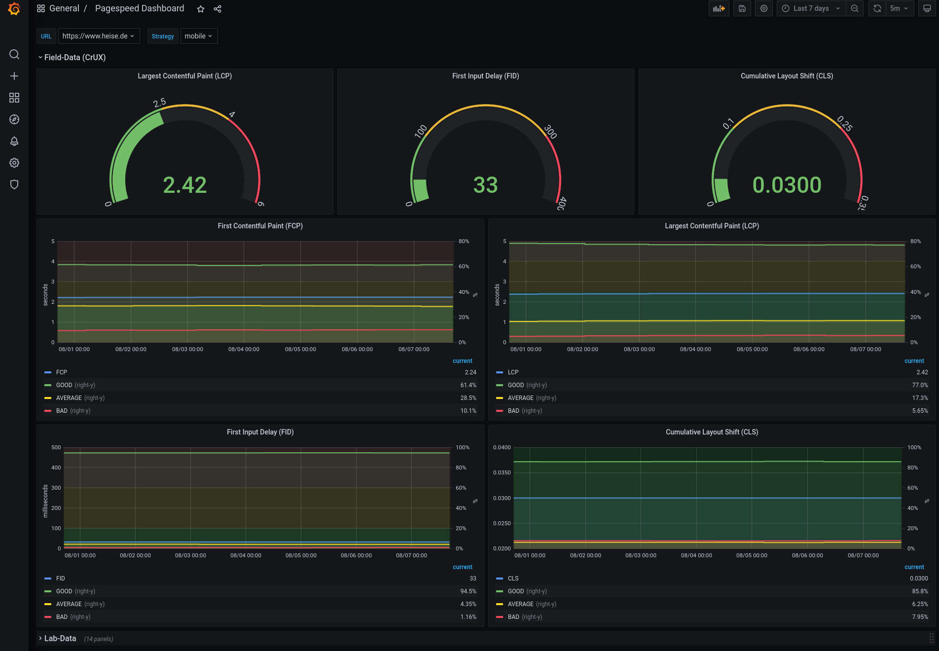Click the Add panel icon
939x651 pixels.
pyautogui.click(x=719, y=8)
